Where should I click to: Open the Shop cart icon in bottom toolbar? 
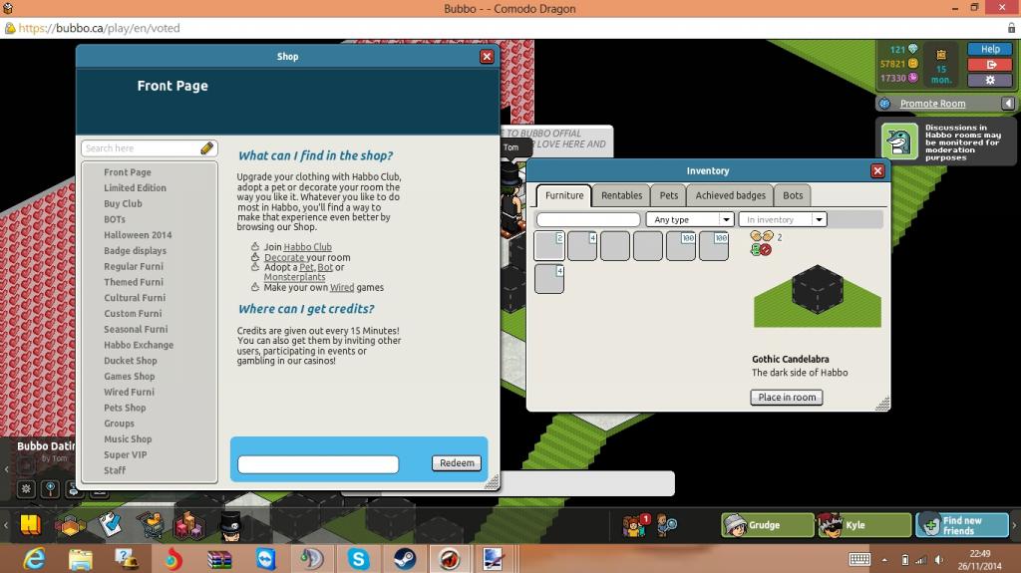(x=151, y=525)
